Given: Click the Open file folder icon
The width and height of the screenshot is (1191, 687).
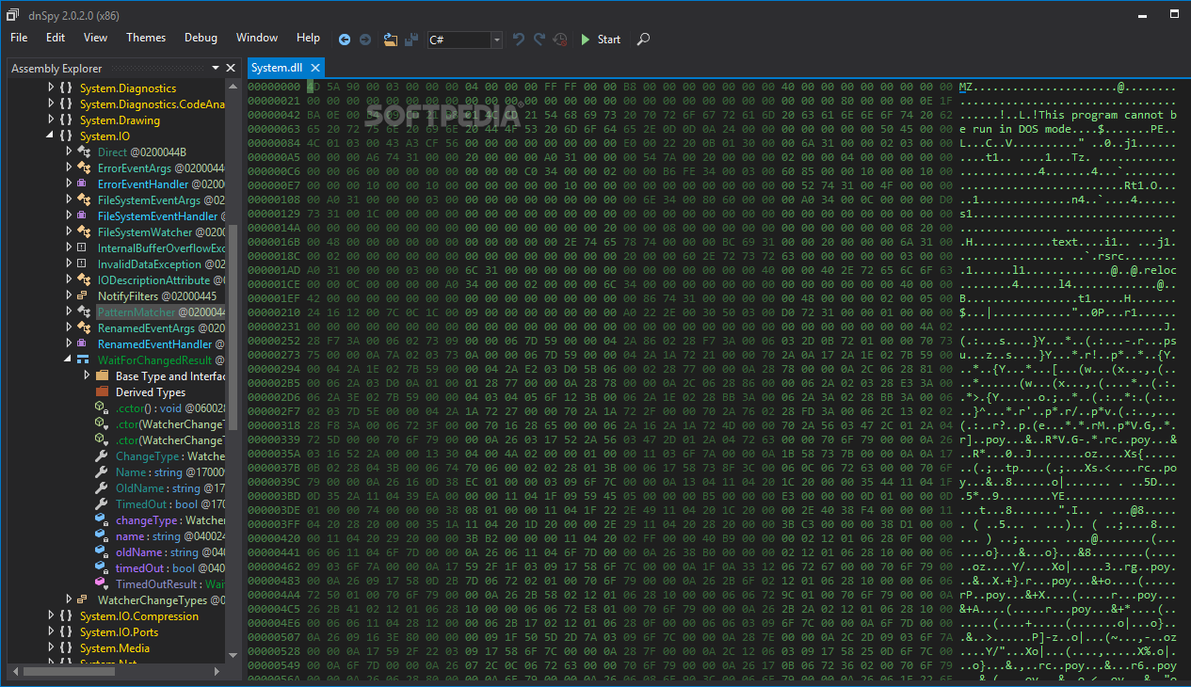Looking at the screenshot, I should click(x=390, y=40).
